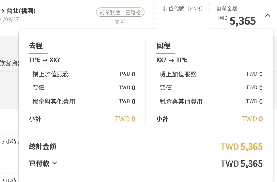The image size is (277, 182).
Task: Click the return 小計 TWD 0 subtotal
Action: pos(252,119)
